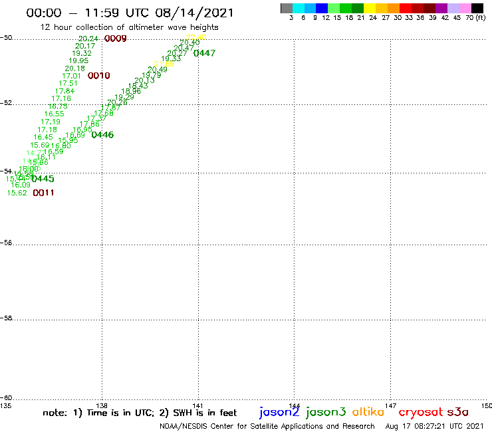The height and width of the screenshot is (432, 492).
Task: Click the dark blue legend swatch
Action: pos(322,8)
